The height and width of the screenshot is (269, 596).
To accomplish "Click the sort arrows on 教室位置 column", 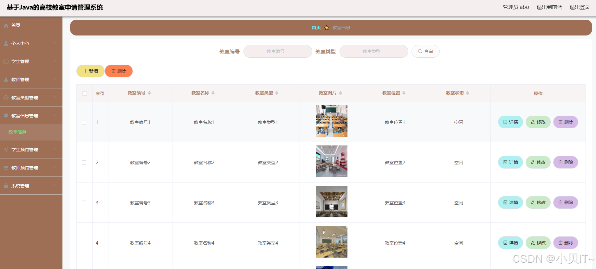I will tap(404, 93).
